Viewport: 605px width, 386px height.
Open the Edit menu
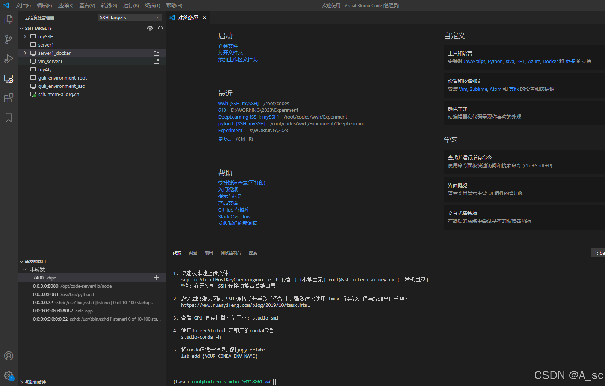[44, 5]
